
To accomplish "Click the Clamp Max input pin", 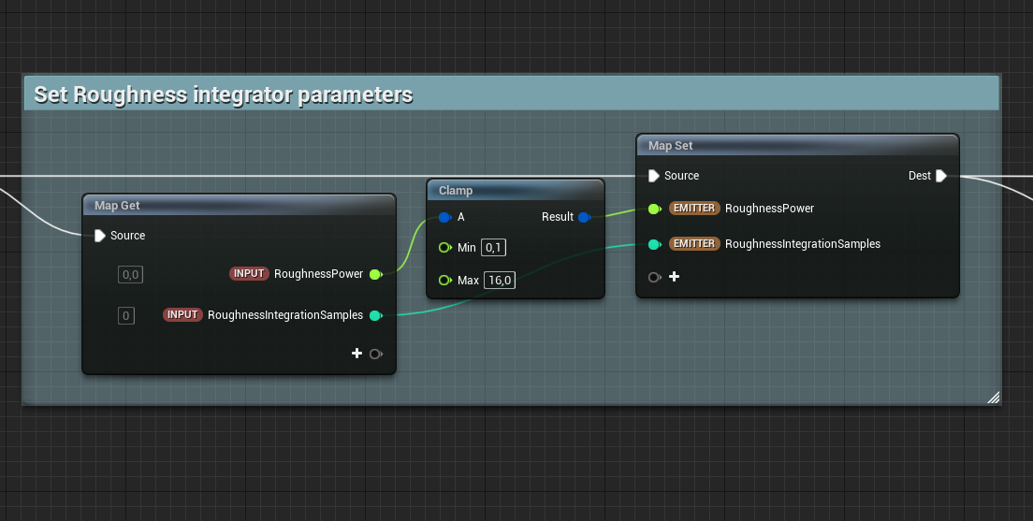I will (444, 281).
